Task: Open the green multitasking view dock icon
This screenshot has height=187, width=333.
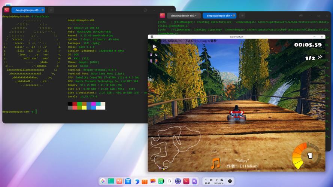Action: pyautogui.click(x=111, y=181)
